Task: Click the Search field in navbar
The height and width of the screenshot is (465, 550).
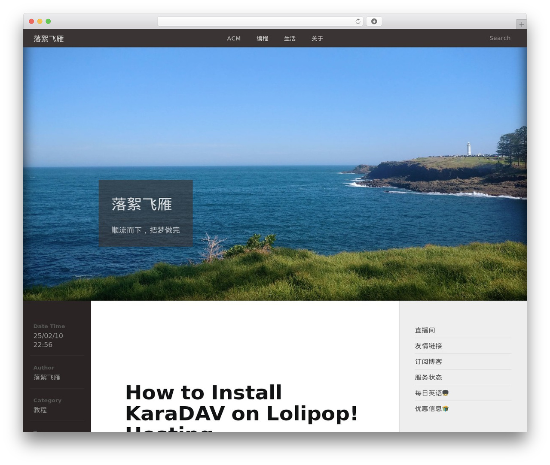Action: pos(500,38)
